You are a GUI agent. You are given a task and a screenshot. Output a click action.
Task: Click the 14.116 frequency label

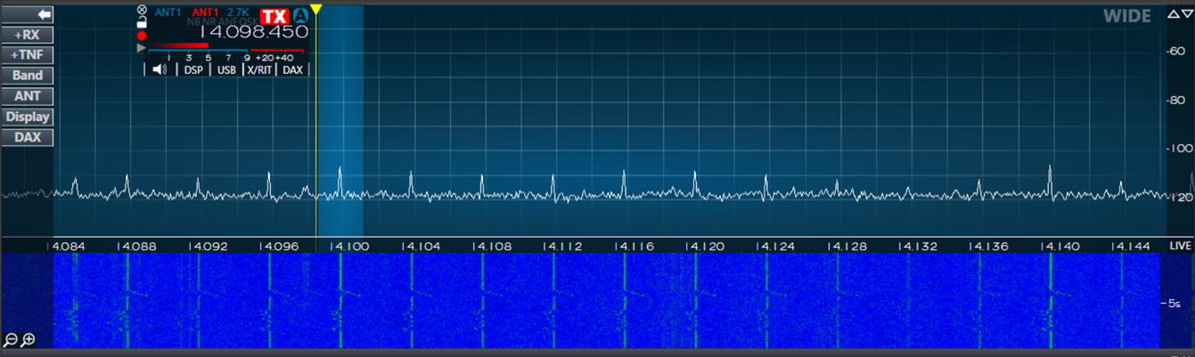coord(634,246)
